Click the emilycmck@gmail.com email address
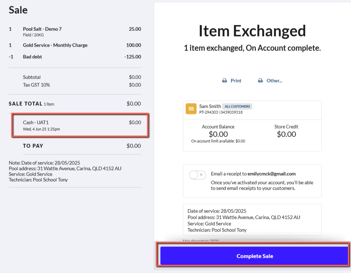351x273 pixels. 271,174
